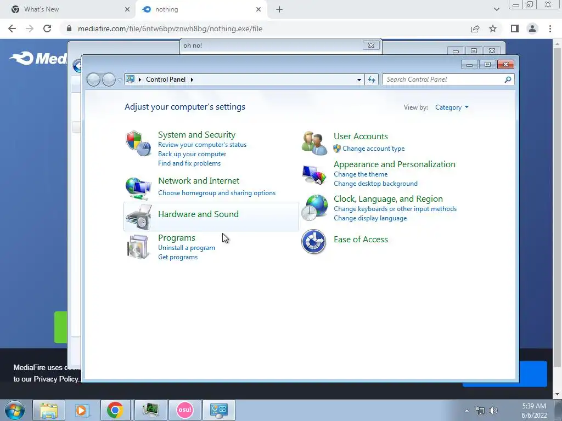Open System and Security shield icon
The image size is (562, 421).
point(138,143)
